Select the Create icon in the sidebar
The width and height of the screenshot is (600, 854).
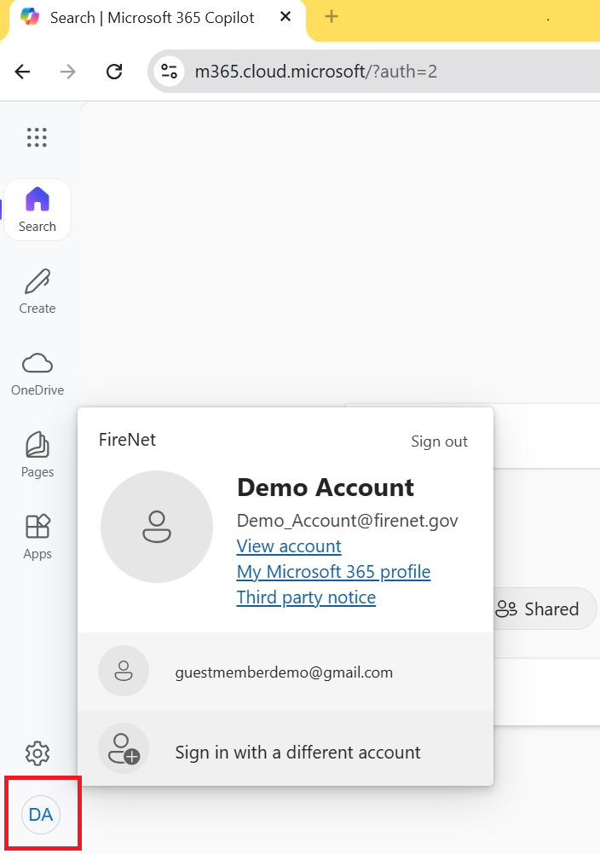click(x=37, y=290)
